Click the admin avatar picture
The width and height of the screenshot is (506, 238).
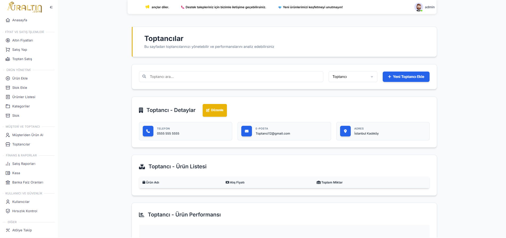418,7
